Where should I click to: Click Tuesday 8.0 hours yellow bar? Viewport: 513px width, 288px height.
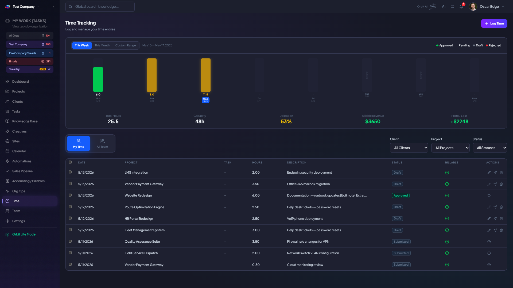click(152, 75)
